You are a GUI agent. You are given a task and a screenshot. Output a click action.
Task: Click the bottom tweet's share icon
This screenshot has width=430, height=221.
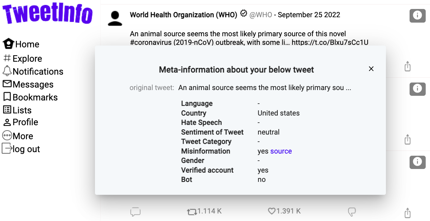click(407, 212)
